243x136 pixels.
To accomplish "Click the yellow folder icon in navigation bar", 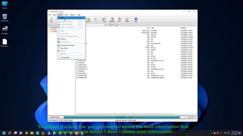I will coord(107,25).
